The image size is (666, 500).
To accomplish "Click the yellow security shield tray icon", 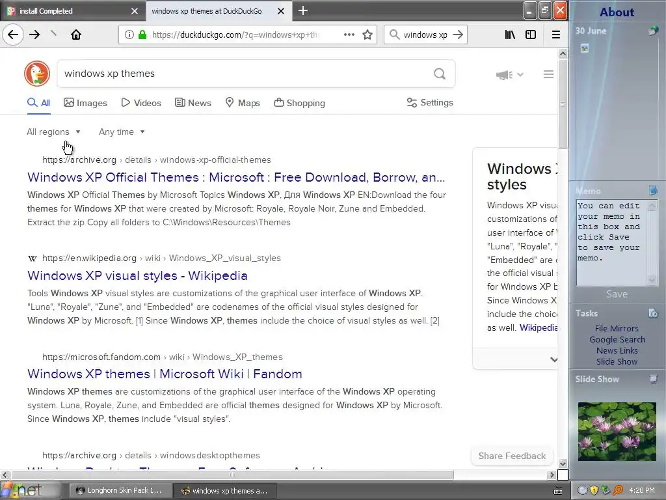I will point(594,490).
